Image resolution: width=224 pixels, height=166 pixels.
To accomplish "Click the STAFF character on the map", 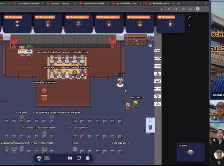I will (120, 83).
